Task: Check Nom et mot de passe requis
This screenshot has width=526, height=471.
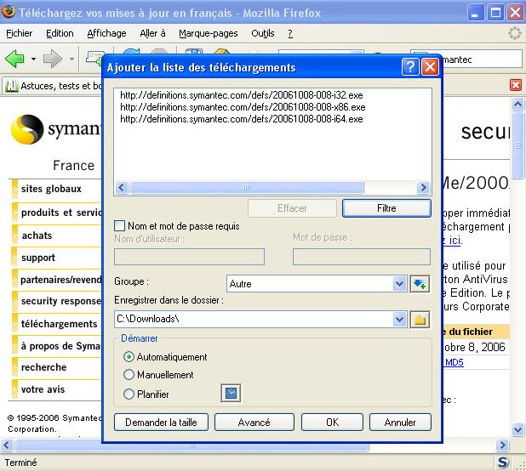Action: [x=119, y=226]
